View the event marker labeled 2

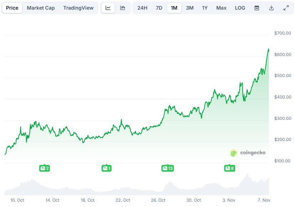click(45, 168)
